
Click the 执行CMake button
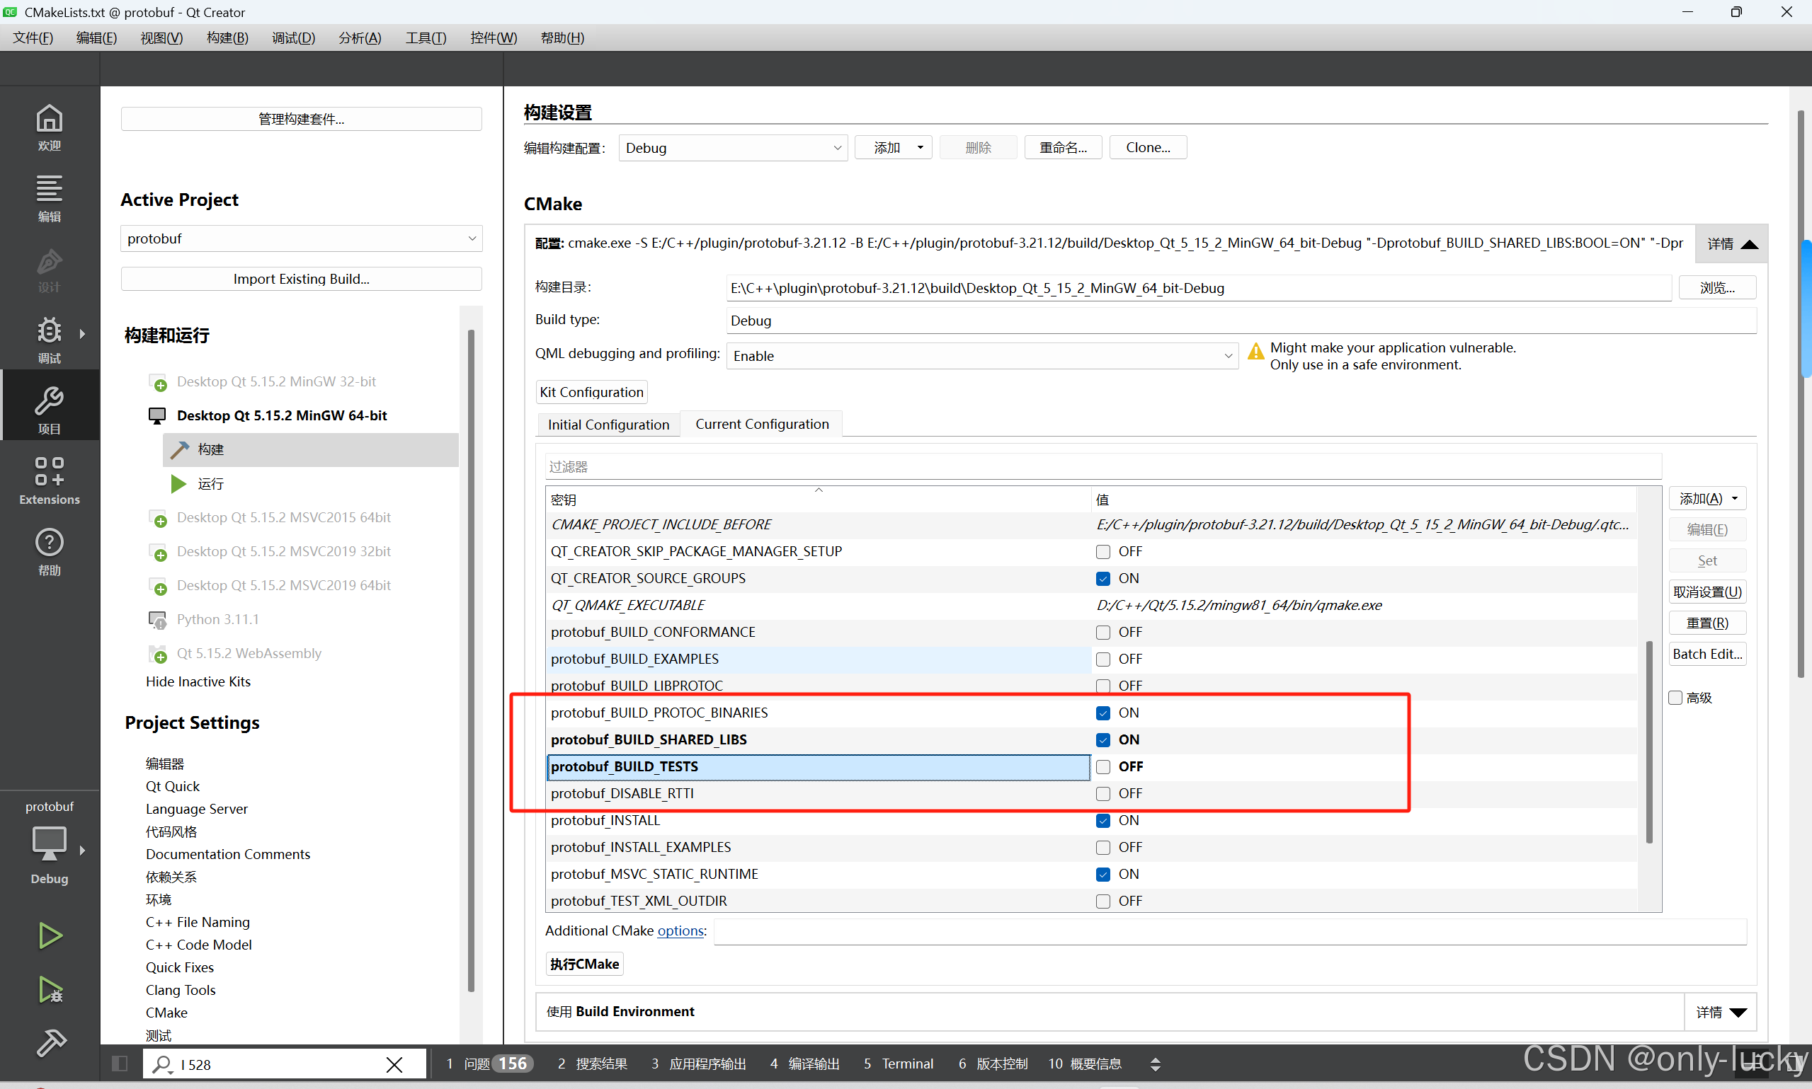pyautogui.click(x=584, y=964)
